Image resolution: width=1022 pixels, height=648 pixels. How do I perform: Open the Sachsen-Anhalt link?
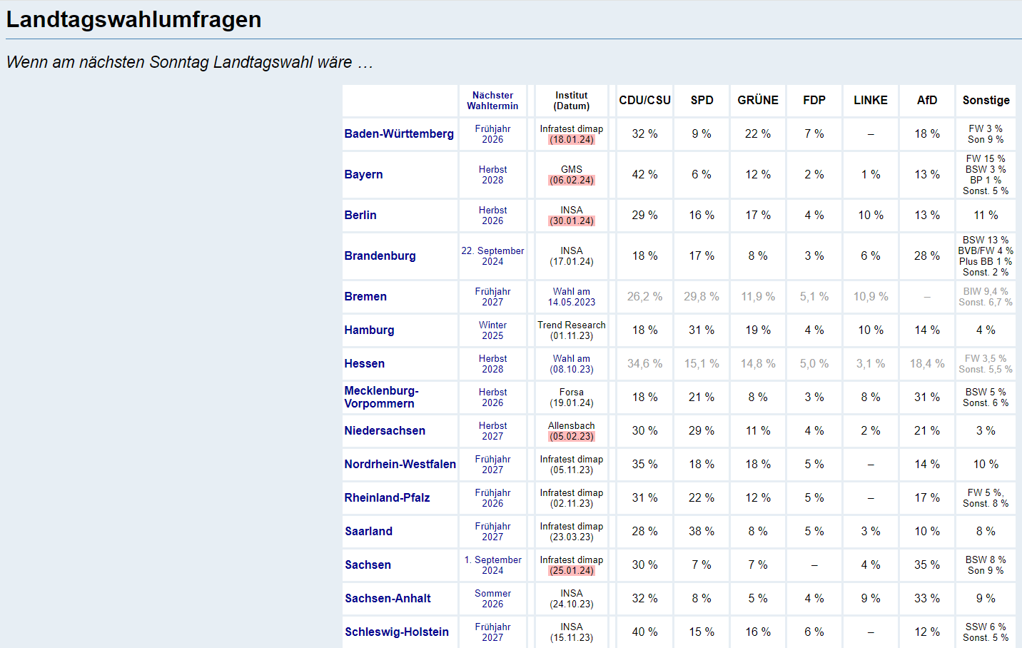[x=388, y=599]
